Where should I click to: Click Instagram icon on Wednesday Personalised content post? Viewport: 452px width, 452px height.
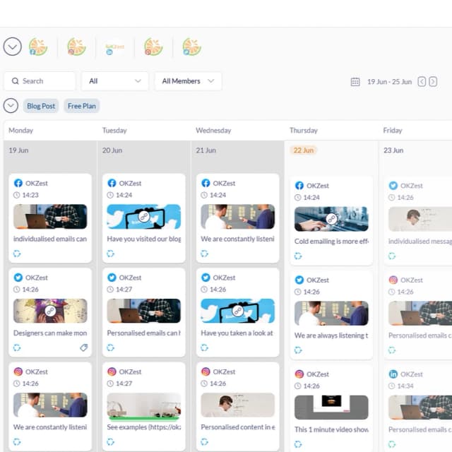(206, 371)
